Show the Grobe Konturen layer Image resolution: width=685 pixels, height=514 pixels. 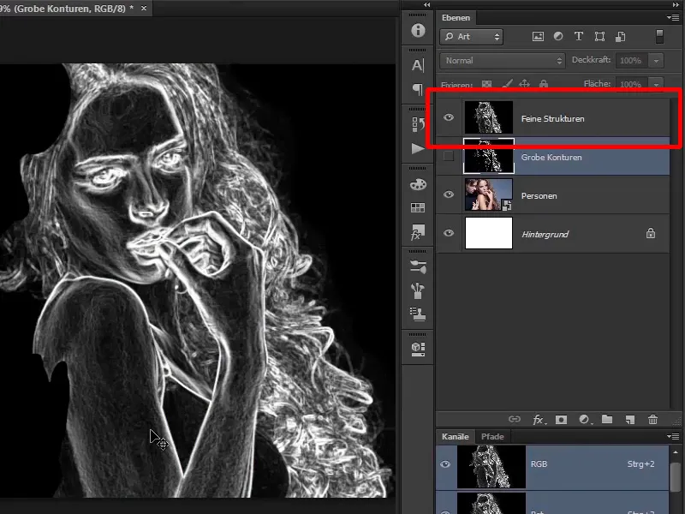coord(449,156)
